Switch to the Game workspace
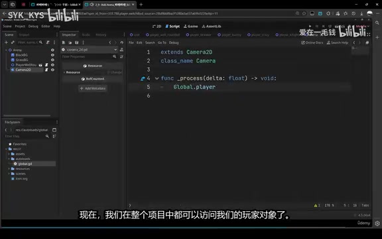The image size is (382, 239). pyautogui.click(x=190, y=27)
